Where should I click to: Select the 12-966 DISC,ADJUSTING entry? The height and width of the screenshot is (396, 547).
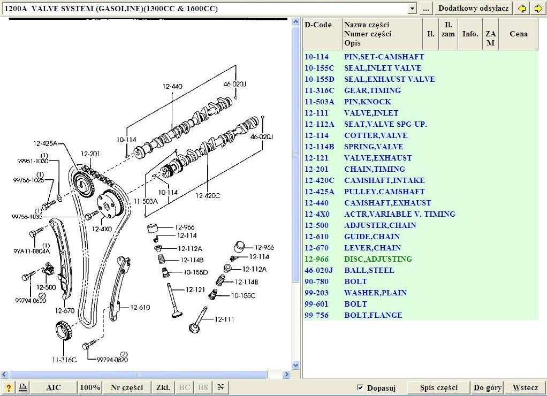pos(378,259)
